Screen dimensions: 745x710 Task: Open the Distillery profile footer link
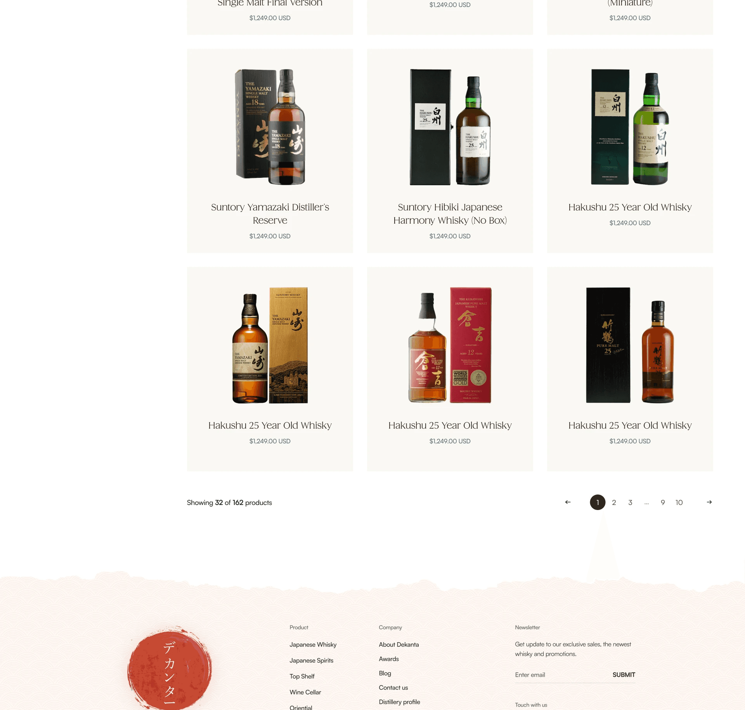(x=399, y=702)
